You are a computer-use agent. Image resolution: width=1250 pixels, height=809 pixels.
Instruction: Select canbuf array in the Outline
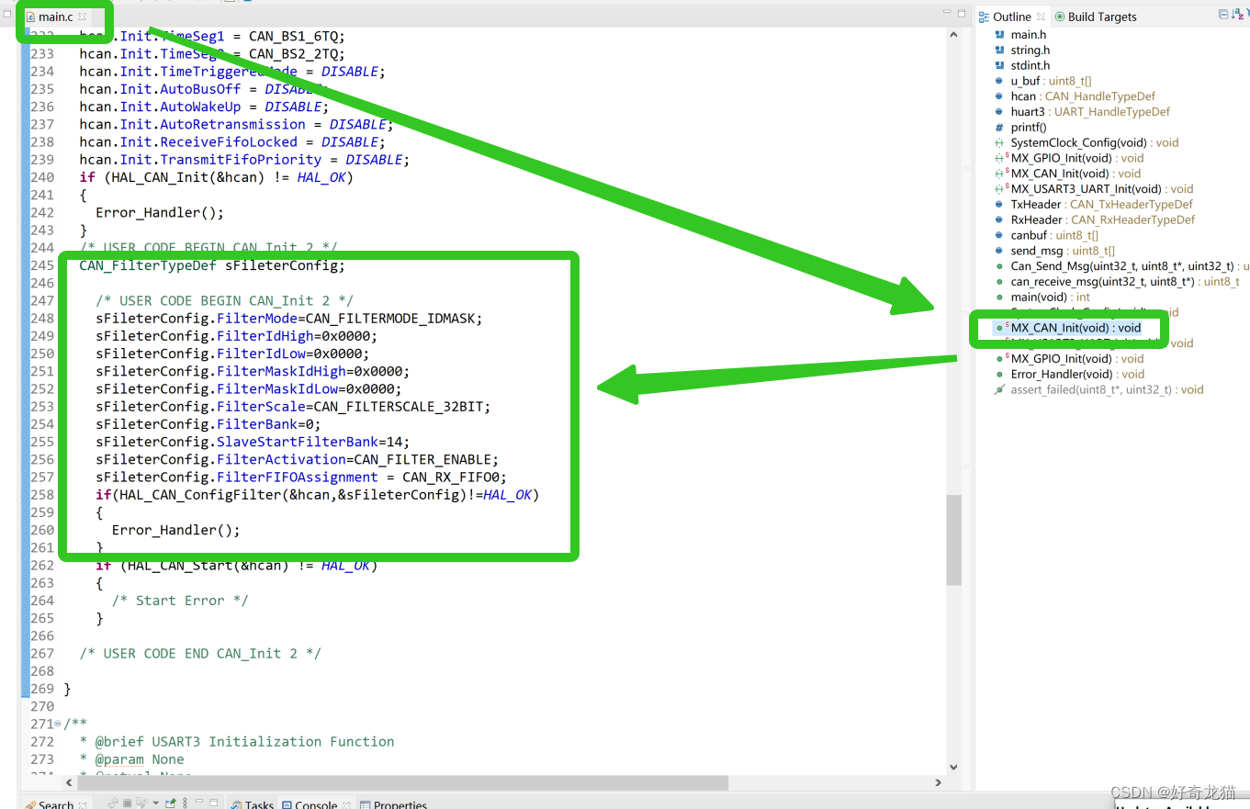coord(1047,235)
